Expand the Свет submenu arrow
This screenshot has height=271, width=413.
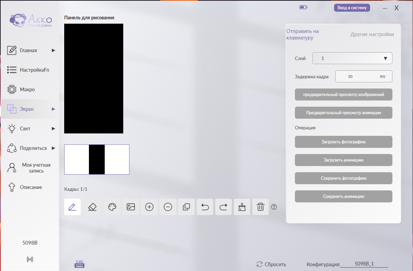tap(53, 129)
